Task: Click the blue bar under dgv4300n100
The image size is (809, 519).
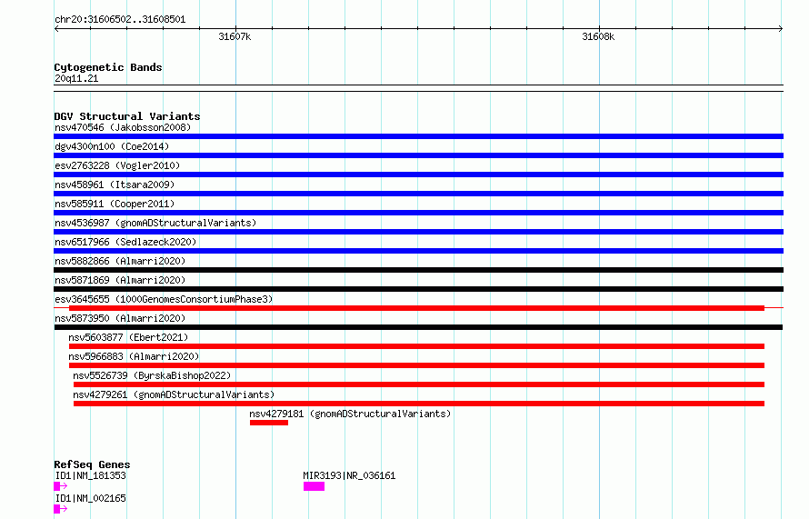Action: tap(418, 155)
